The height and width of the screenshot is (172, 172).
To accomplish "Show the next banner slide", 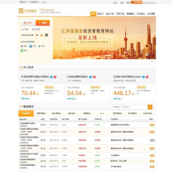I will tap(153, 61).
